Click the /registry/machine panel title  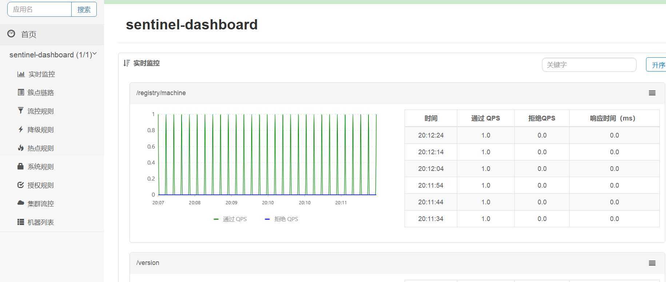click(x=161, y=93)
